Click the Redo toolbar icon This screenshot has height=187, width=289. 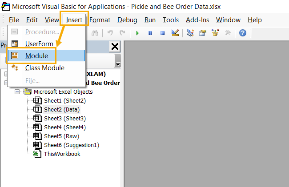(x=122, y=33)
